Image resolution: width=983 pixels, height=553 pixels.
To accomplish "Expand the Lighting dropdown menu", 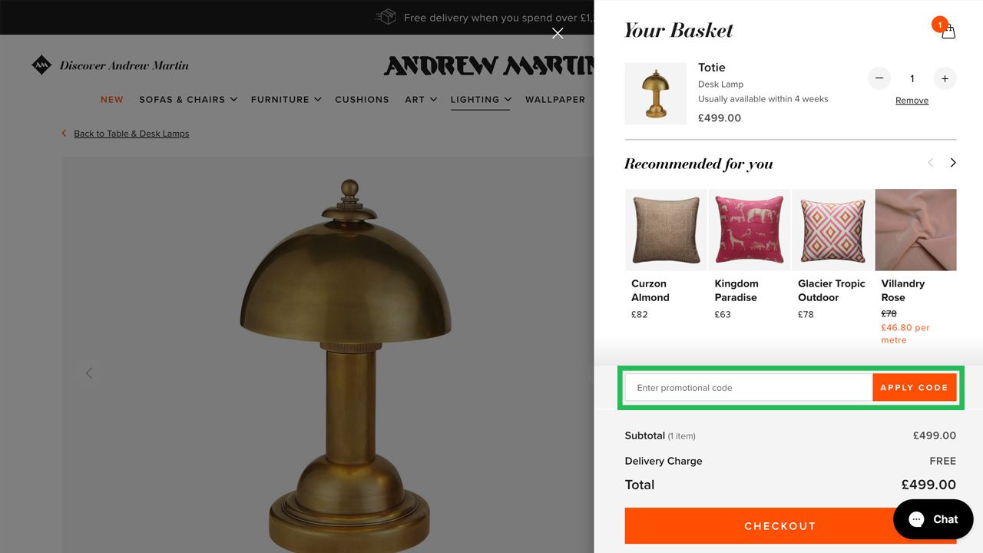I will pyautogui.click(x=480, y=99).
